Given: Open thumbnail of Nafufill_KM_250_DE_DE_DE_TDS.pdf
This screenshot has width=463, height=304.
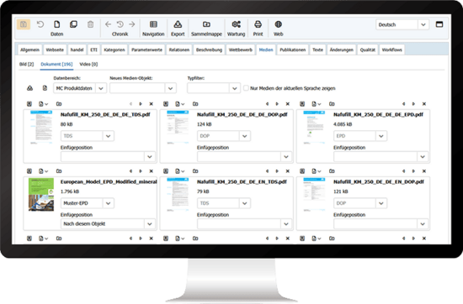Looking at the screenshot, I should point(41,128).
